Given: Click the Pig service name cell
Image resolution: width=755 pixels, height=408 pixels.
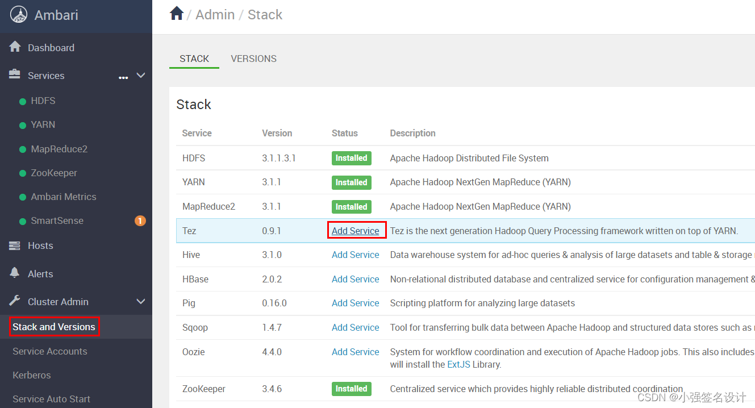Looking at the screenshot, I should tap(189, 303).
